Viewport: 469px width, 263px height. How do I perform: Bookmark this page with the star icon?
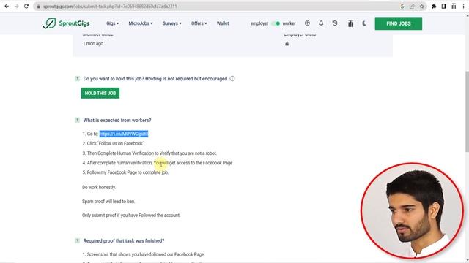[x=422, y=7]
